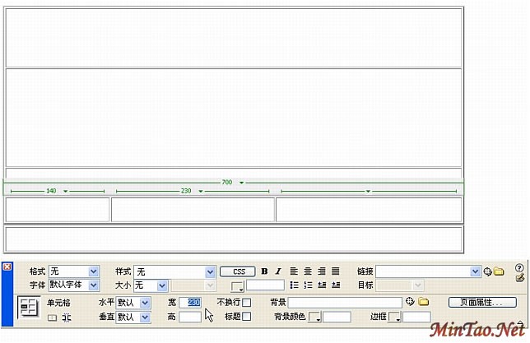Toggle bold text formatting
Screen dimensions: 530x343
coord(264,271)
